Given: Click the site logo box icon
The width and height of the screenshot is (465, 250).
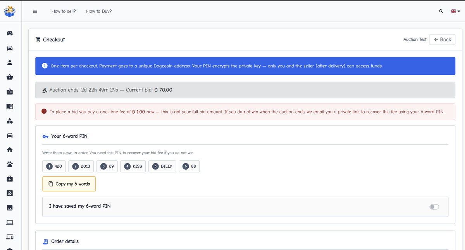Looking at the screenshot, I should point(10,11).
